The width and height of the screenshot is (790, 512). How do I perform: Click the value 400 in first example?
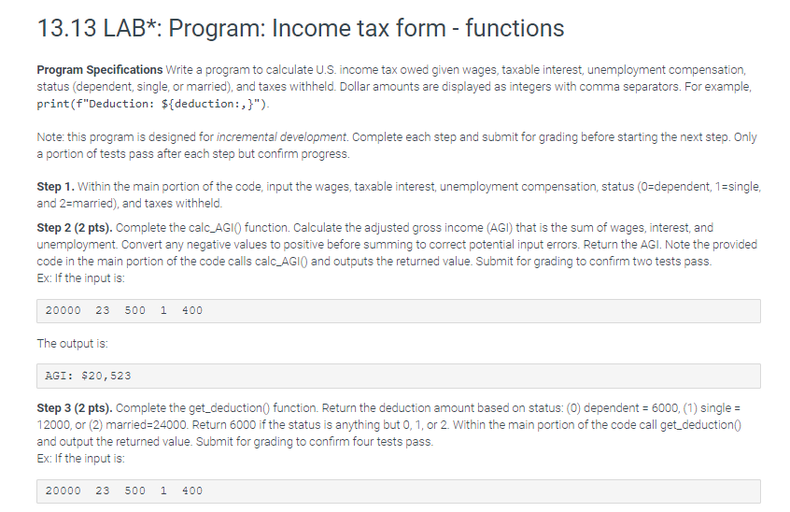click(192, 310)
